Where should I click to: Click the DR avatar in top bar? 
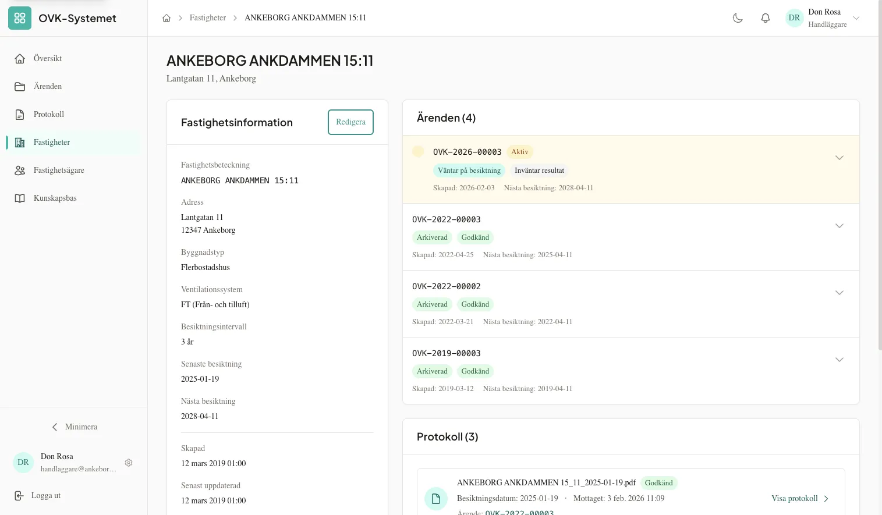click(x=794, y=18)
